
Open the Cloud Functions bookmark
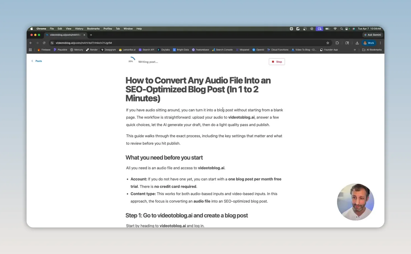click(x=278, y=50)
